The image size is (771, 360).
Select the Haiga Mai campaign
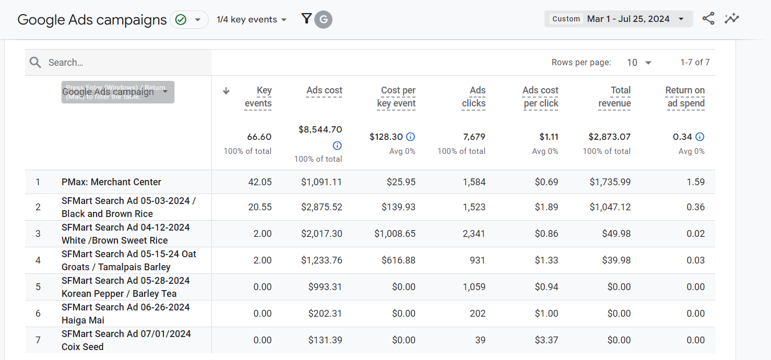click(x=125, y=314)
